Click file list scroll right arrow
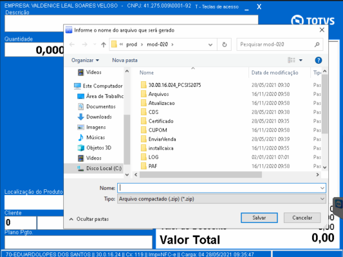 (x=317, y=175)
